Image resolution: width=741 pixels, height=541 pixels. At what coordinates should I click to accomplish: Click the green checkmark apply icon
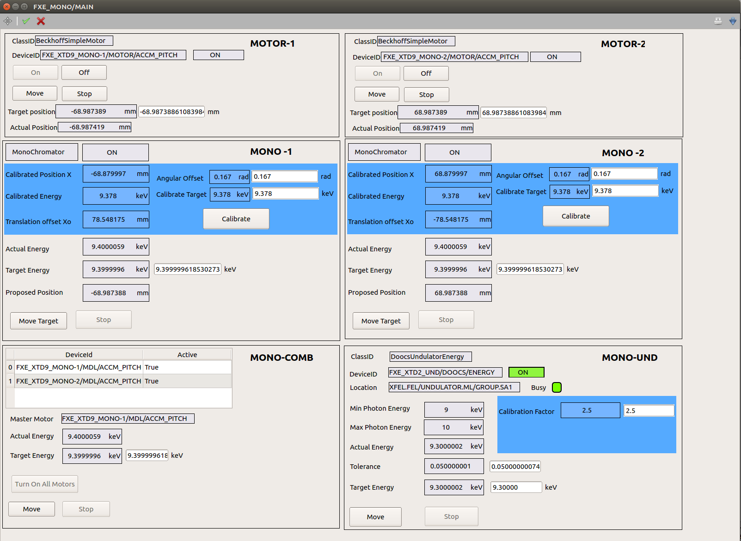click(x=26, y=21)
